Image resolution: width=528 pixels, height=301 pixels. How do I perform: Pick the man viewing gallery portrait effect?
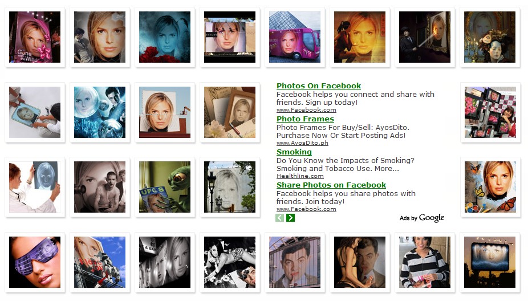[x=425, y=37]
